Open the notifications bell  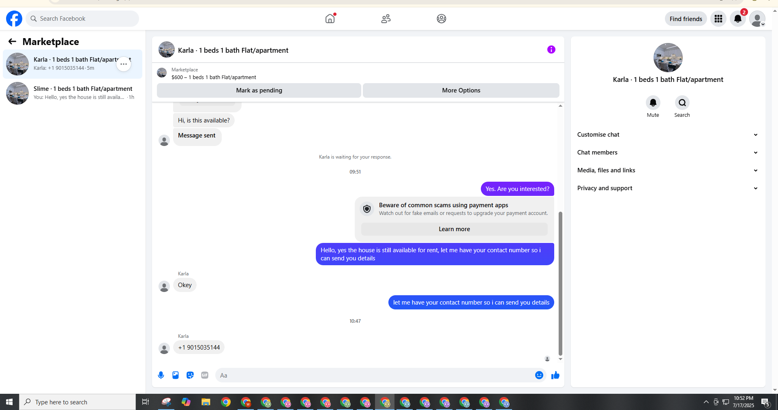pos(738,19)
